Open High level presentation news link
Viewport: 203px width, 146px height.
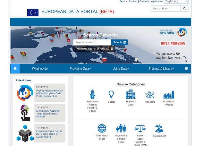(49, 93)
